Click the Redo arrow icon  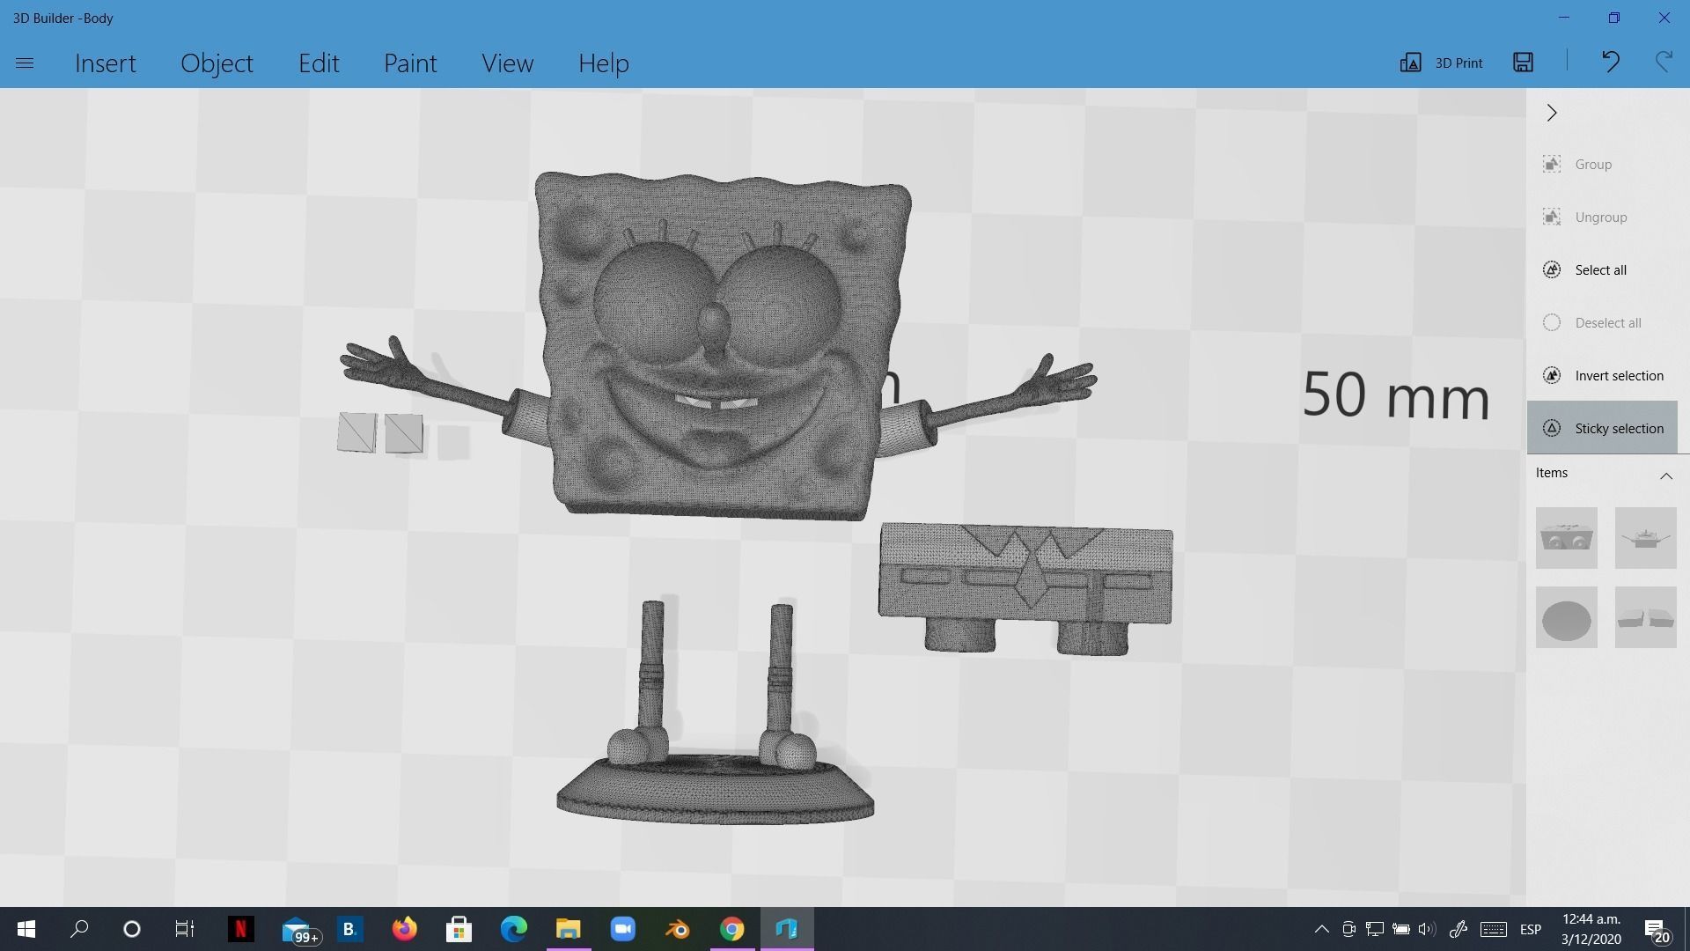[1664, 62]
